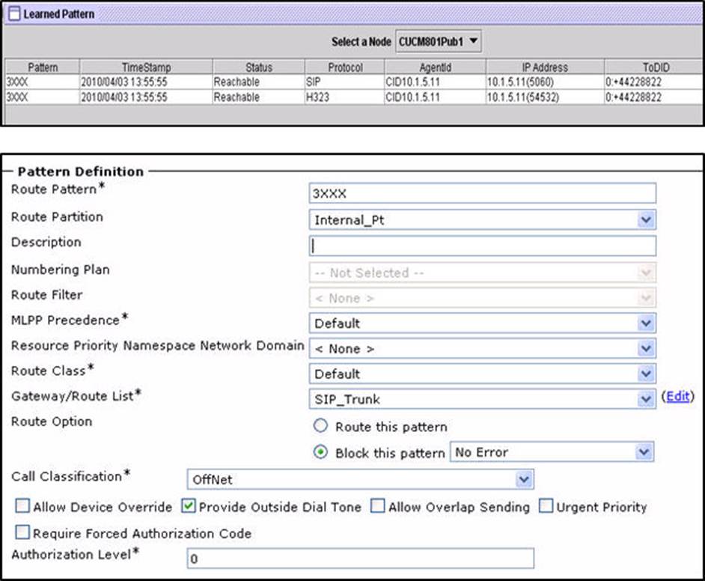The image size is (705, 581).
Task: Expand the Gateway/Route List dropdown
Action: 482,400
